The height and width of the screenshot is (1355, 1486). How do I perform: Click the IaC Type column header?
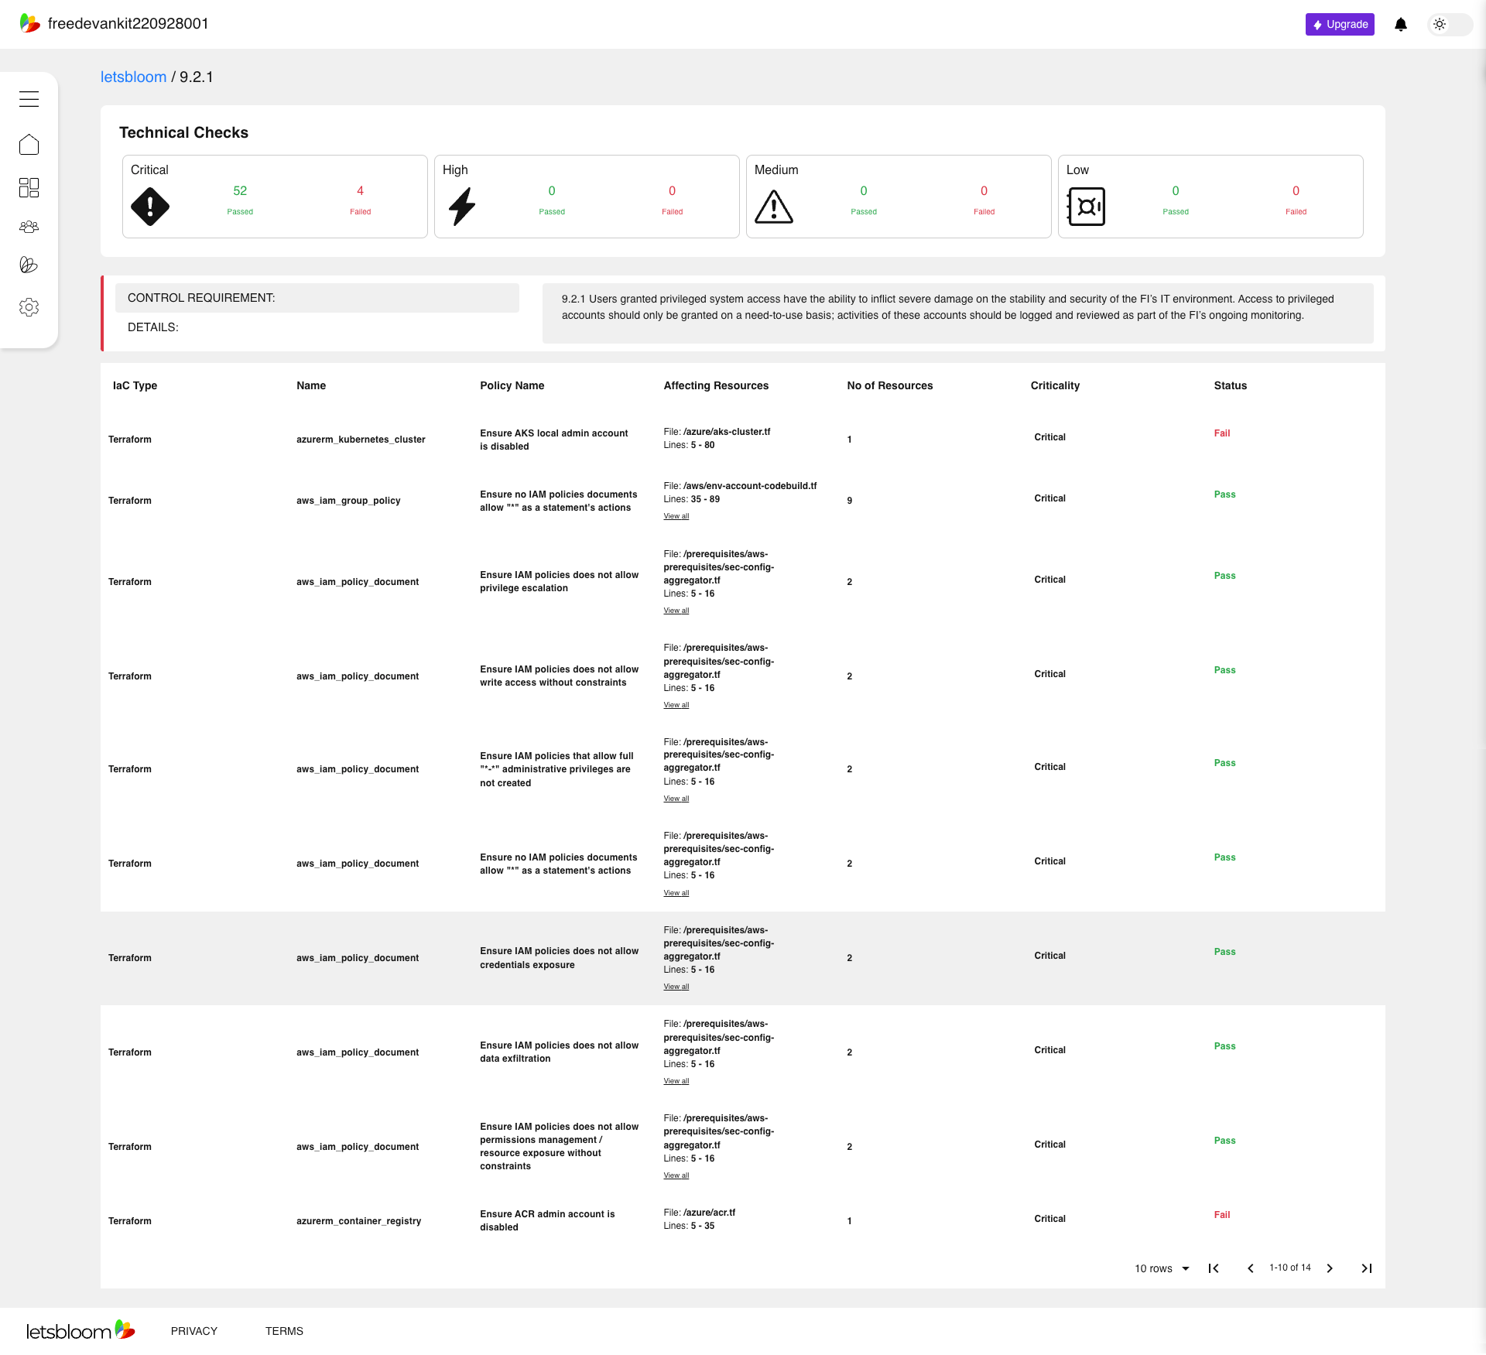coord(135,385)
